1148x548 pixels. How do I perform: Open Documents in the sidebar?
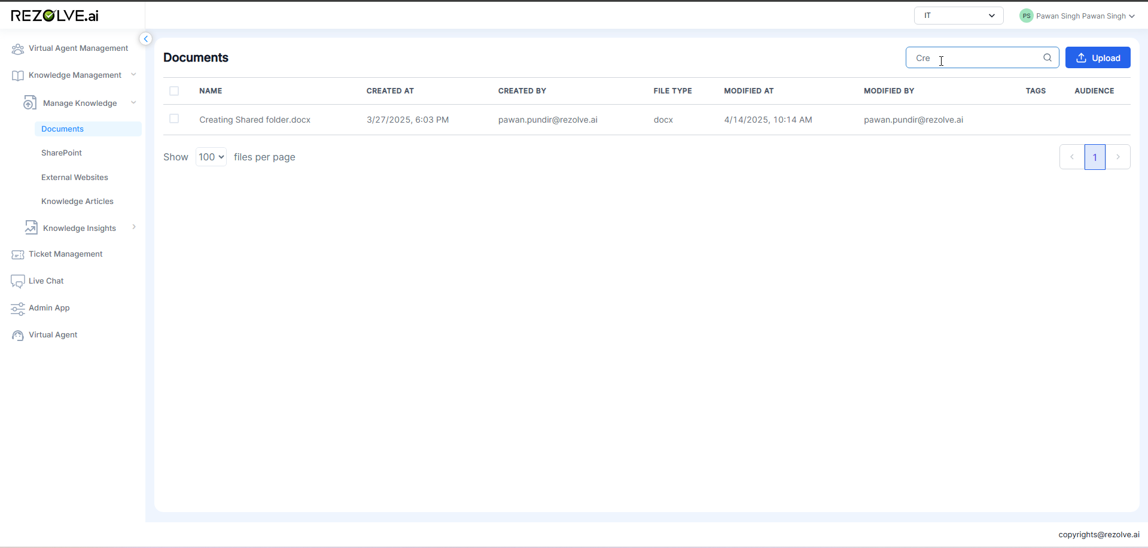pyautogui.click(x=88, y=129)
